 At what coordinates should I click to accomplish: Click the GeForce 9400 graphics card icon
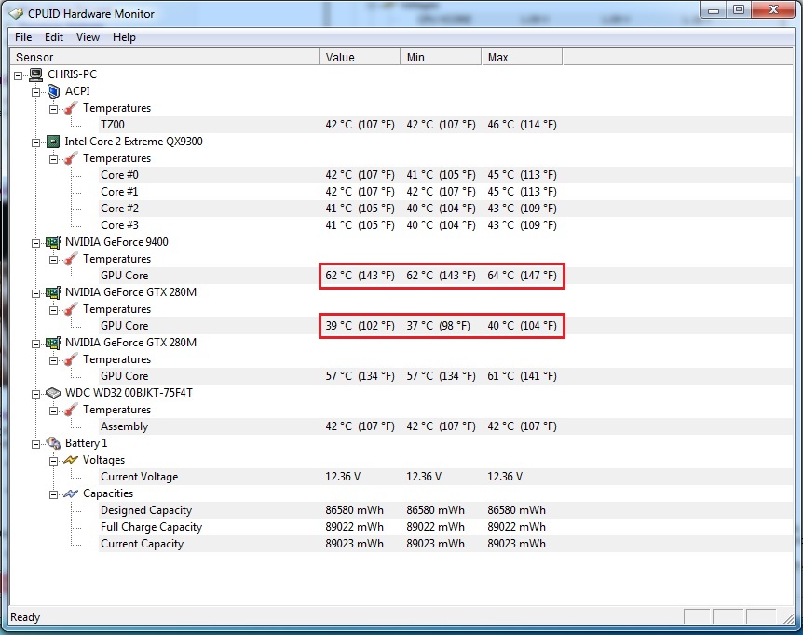click(x=53, y=242)
